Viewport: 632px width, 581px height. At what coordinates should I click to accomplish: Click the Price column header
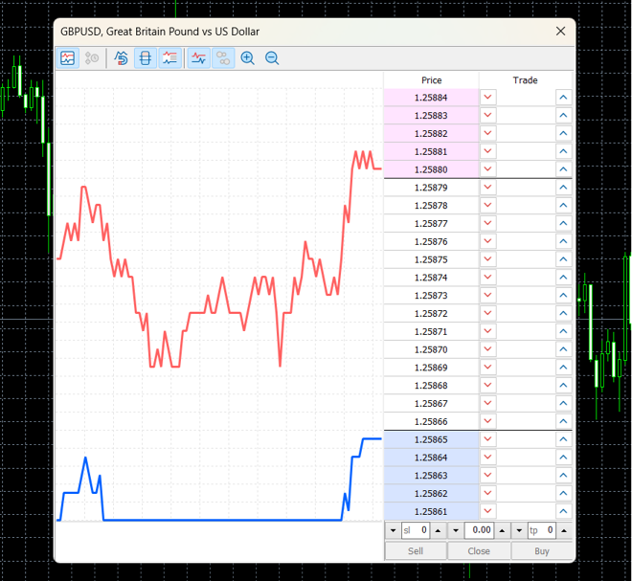click(431, 80)
